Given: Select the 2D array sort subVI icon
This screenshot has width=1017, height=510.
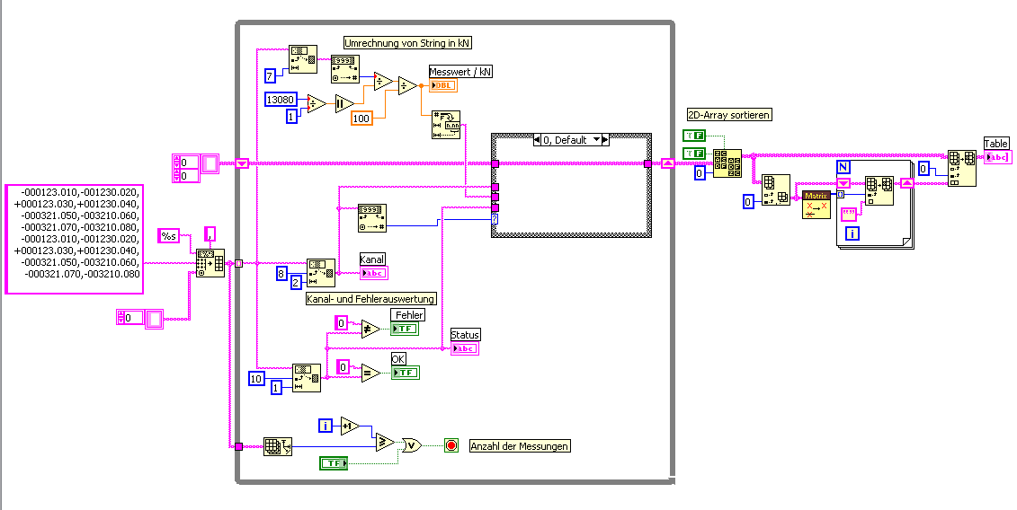Looking at the screenshot, I should coord(727,163).
